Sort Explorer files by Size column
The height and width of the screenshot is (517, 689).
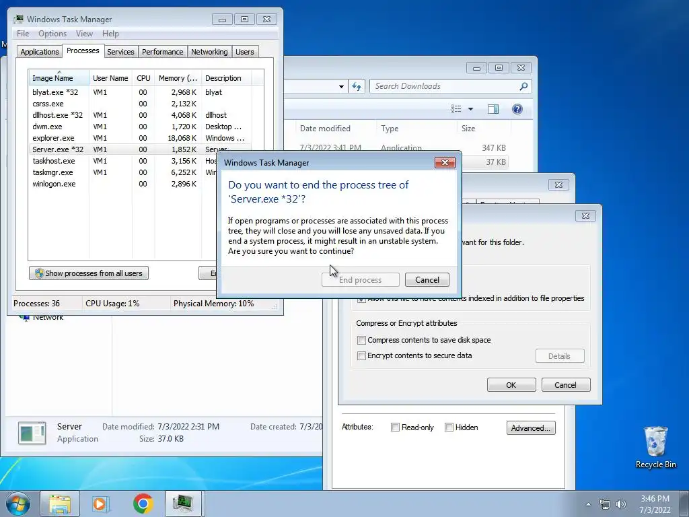[x=484, y=129]
